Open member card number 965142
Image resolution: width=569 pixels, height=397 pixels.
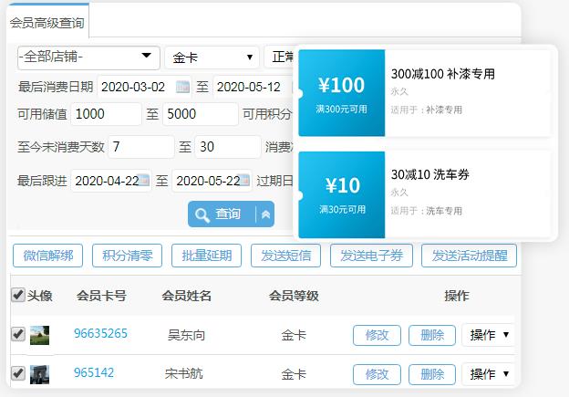pyautogui.click(x=94, y=372)
